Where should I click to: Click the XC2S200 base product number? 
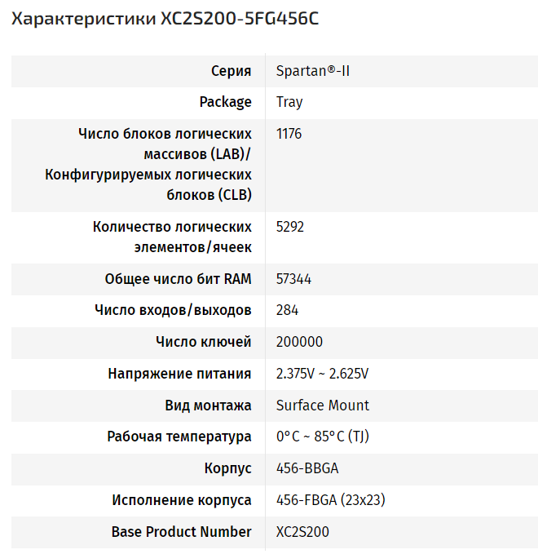pyautogui.click(x=302, y=532)
